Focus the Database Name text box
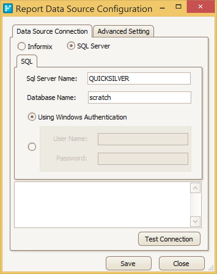Image resolution: width=217 pixels, height=274 pixels. [x=139, y=98]
